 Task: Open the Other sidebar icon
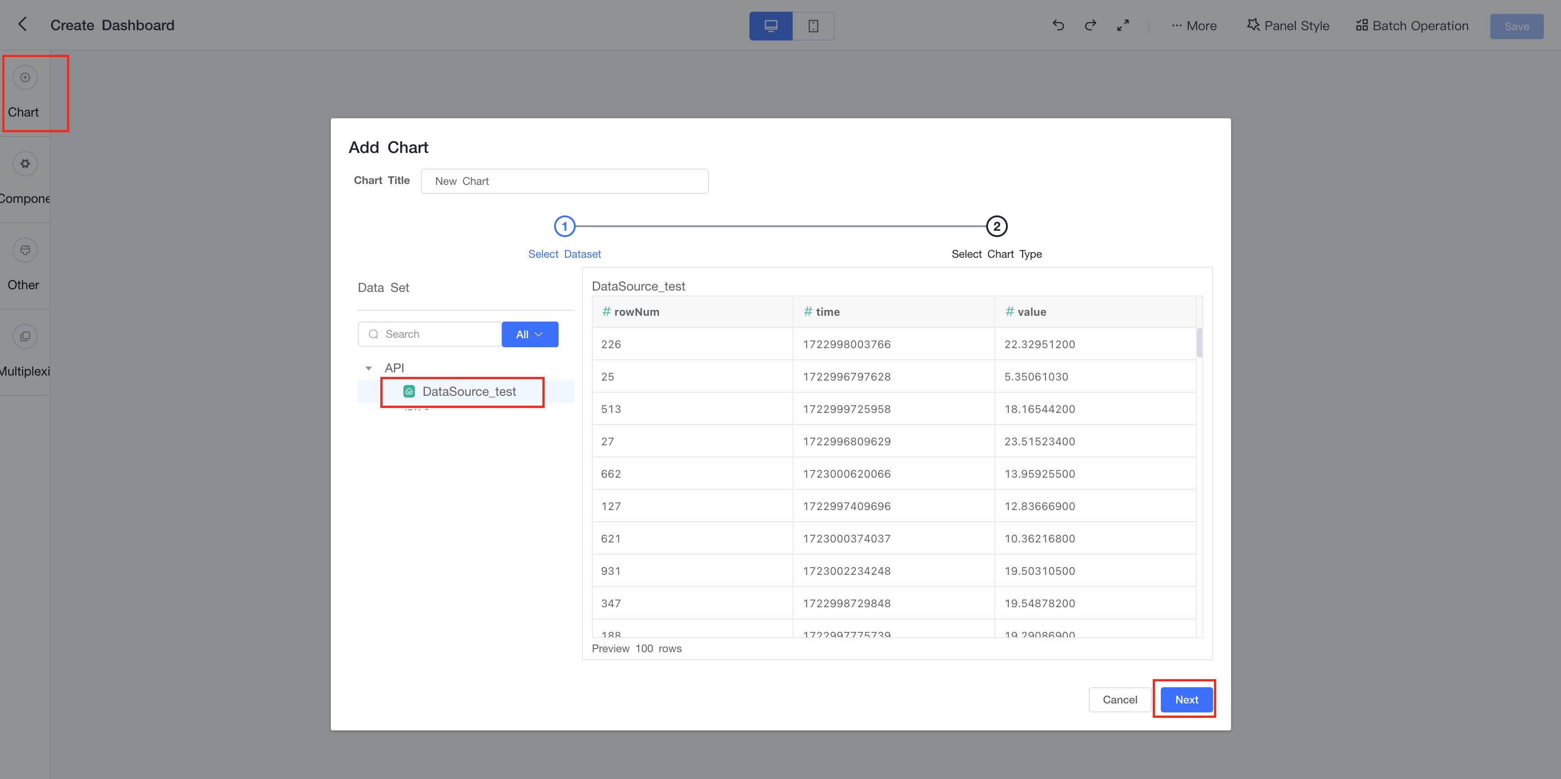[25, 251]
